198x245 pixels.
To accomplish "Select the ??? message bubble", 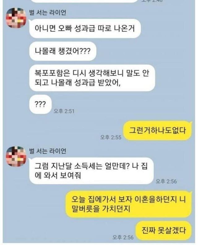I will pos(40,104).
